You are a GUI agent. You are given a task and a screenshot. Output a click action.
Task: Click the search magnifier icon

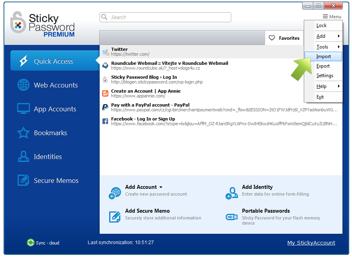point(104,17)
